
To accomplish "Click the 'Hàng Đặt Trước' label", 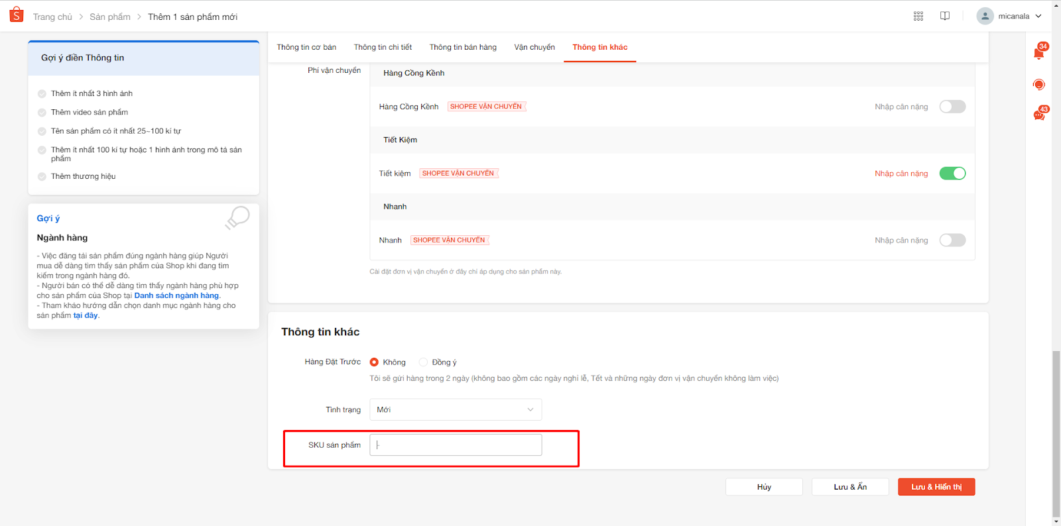I will tap(333, 362).
